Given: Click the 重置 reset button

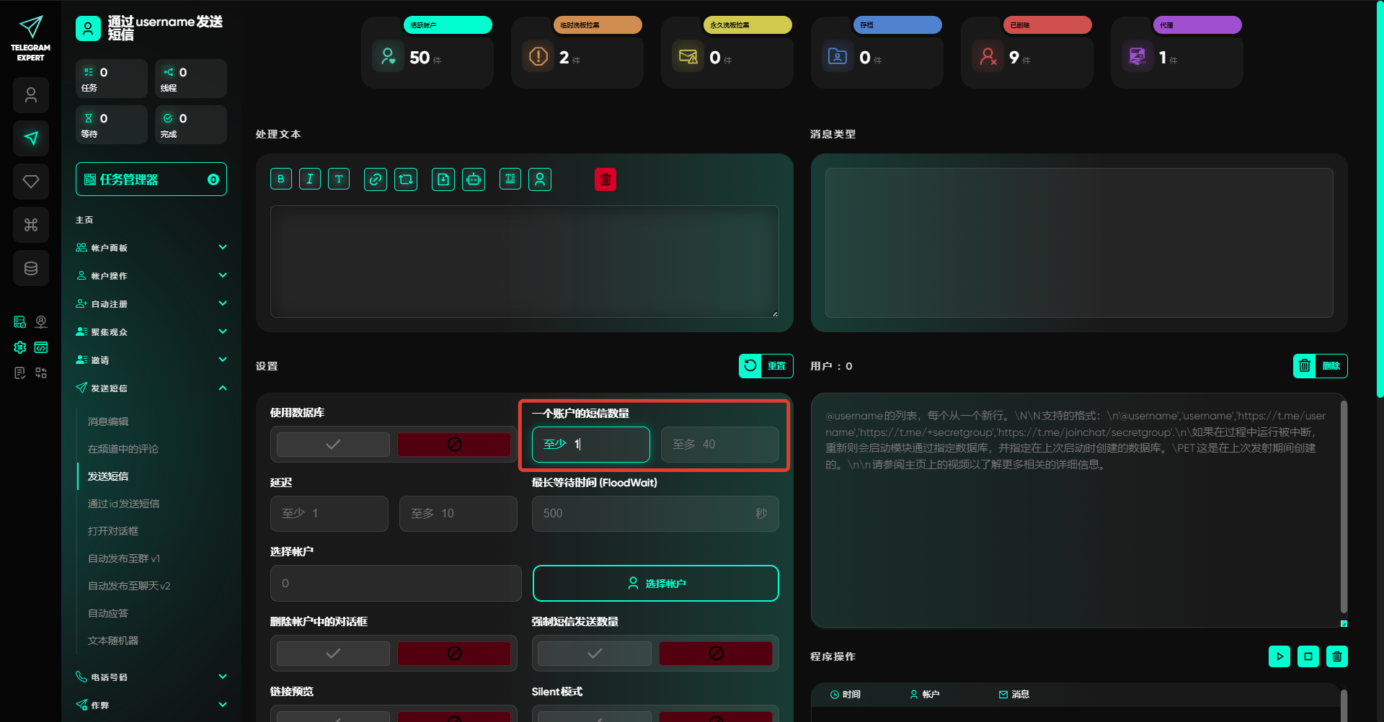Looking at the screenshot, I should pyautogui.click(x=766, y=366).
